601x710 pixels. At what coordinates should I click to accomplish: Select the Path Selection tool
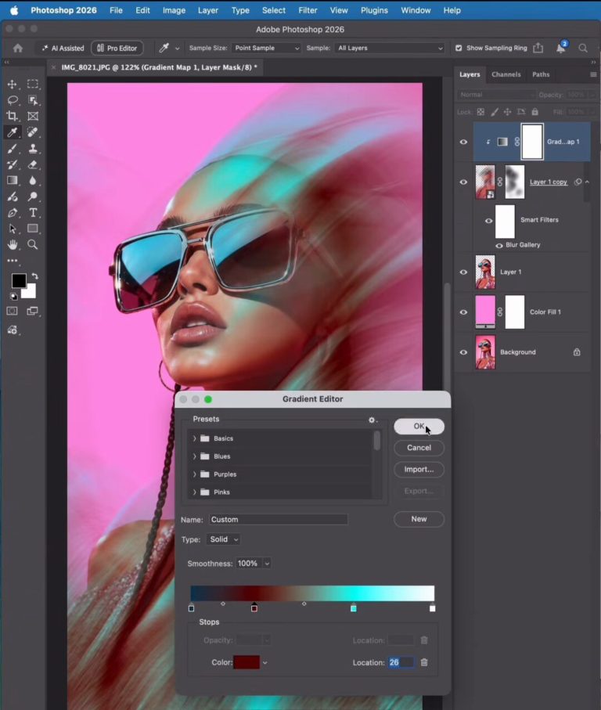[x=13, y=229]
